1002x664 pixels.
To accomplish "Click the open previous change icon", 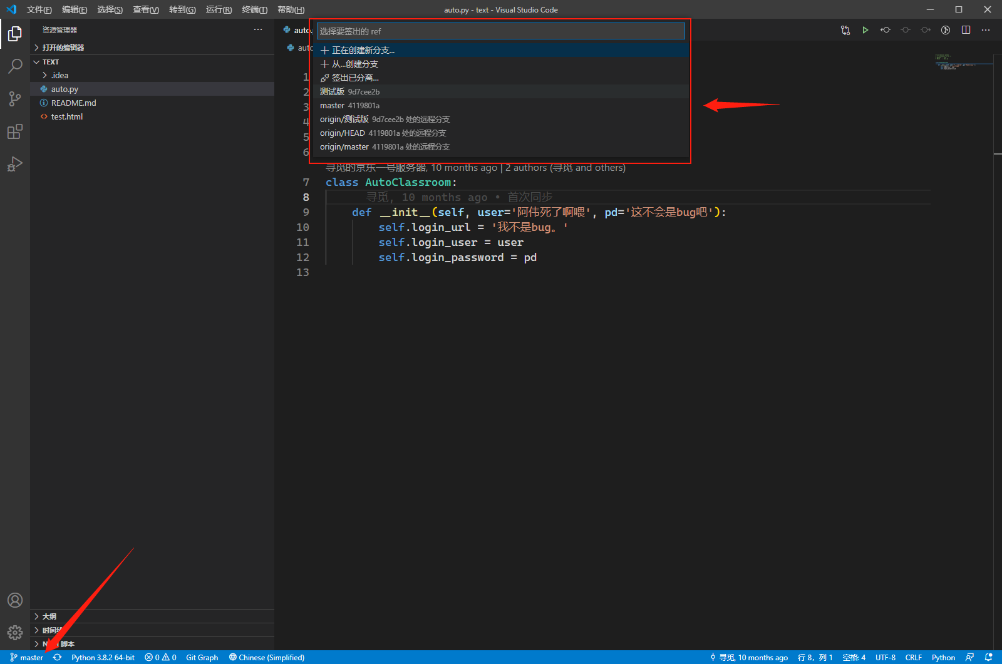I will point(886,30).
